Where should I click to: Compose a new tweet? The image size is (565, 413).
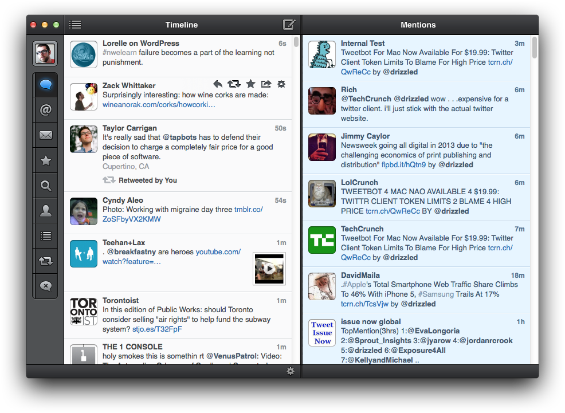point(289,25)
